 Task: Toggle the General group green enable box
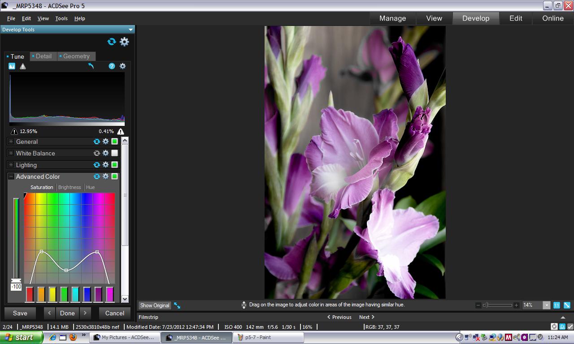point(114,142)
